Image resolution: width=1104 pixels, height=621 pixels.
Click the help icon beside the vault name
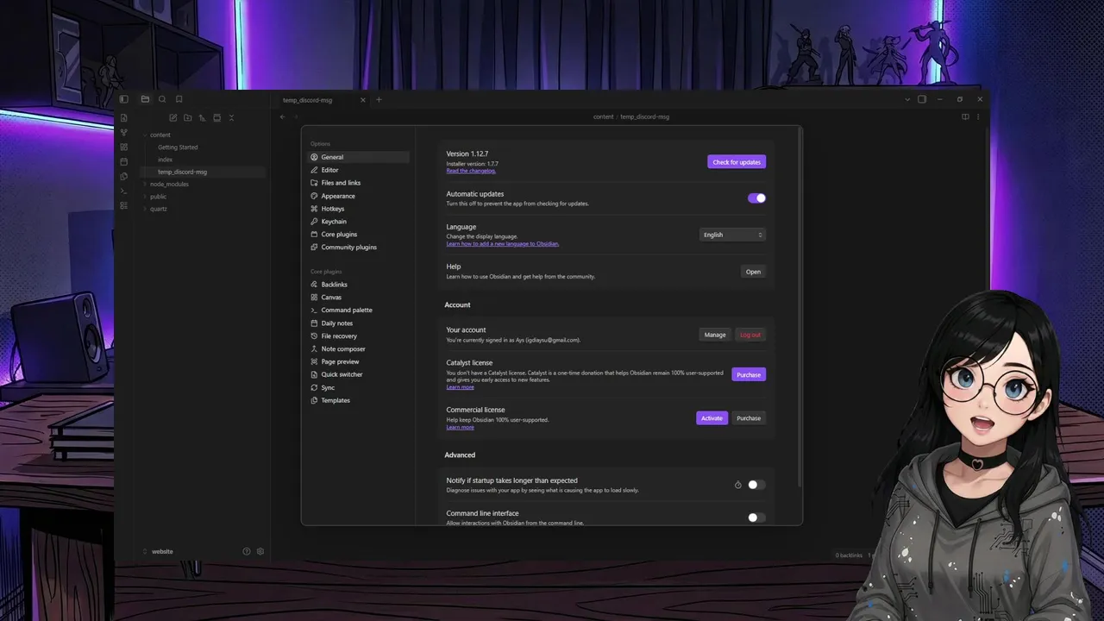247,551
